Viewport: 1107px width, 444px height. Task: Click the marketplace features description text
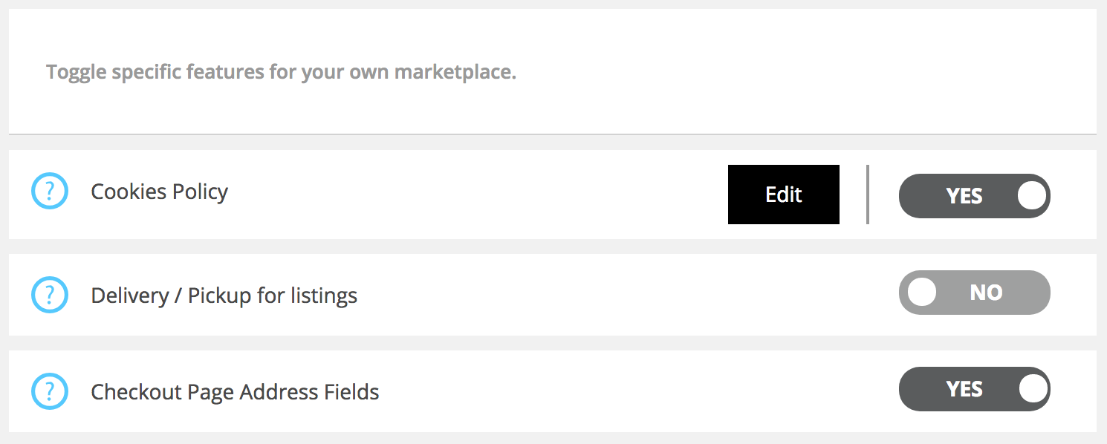281,73
